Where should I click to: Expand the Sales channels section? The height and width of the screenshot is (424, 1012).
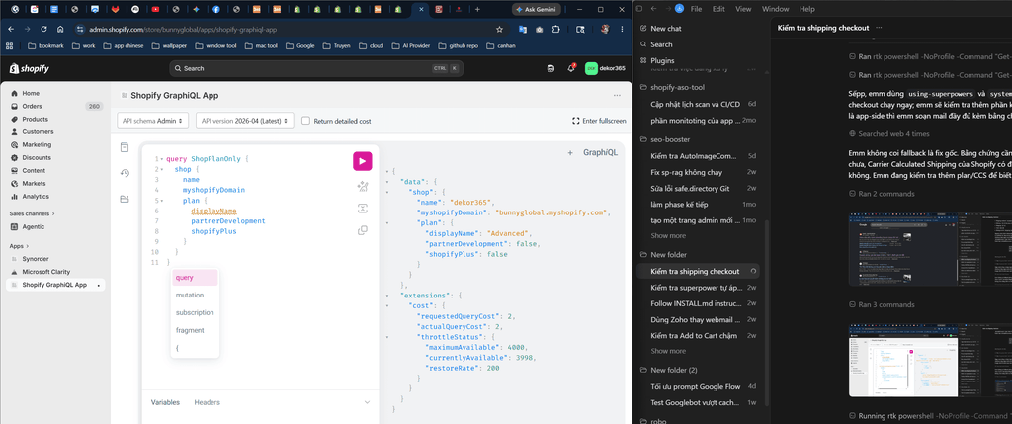pos(33,213)
